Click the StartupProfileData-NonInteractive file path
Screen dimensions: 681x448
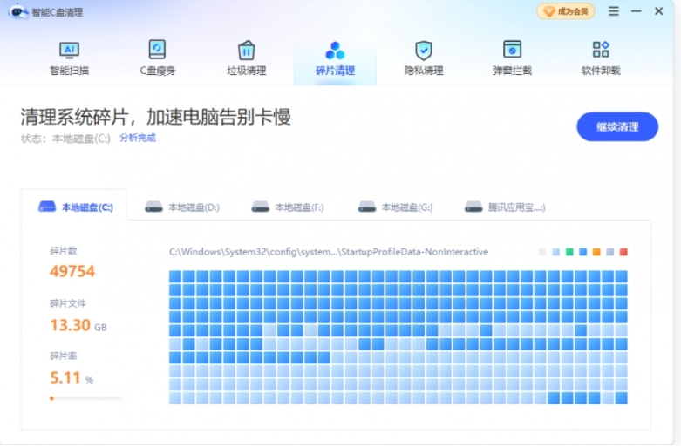329,252
